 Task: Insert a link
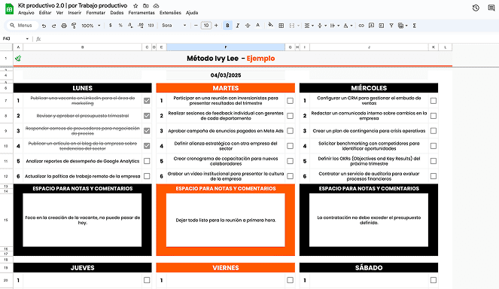361,26
